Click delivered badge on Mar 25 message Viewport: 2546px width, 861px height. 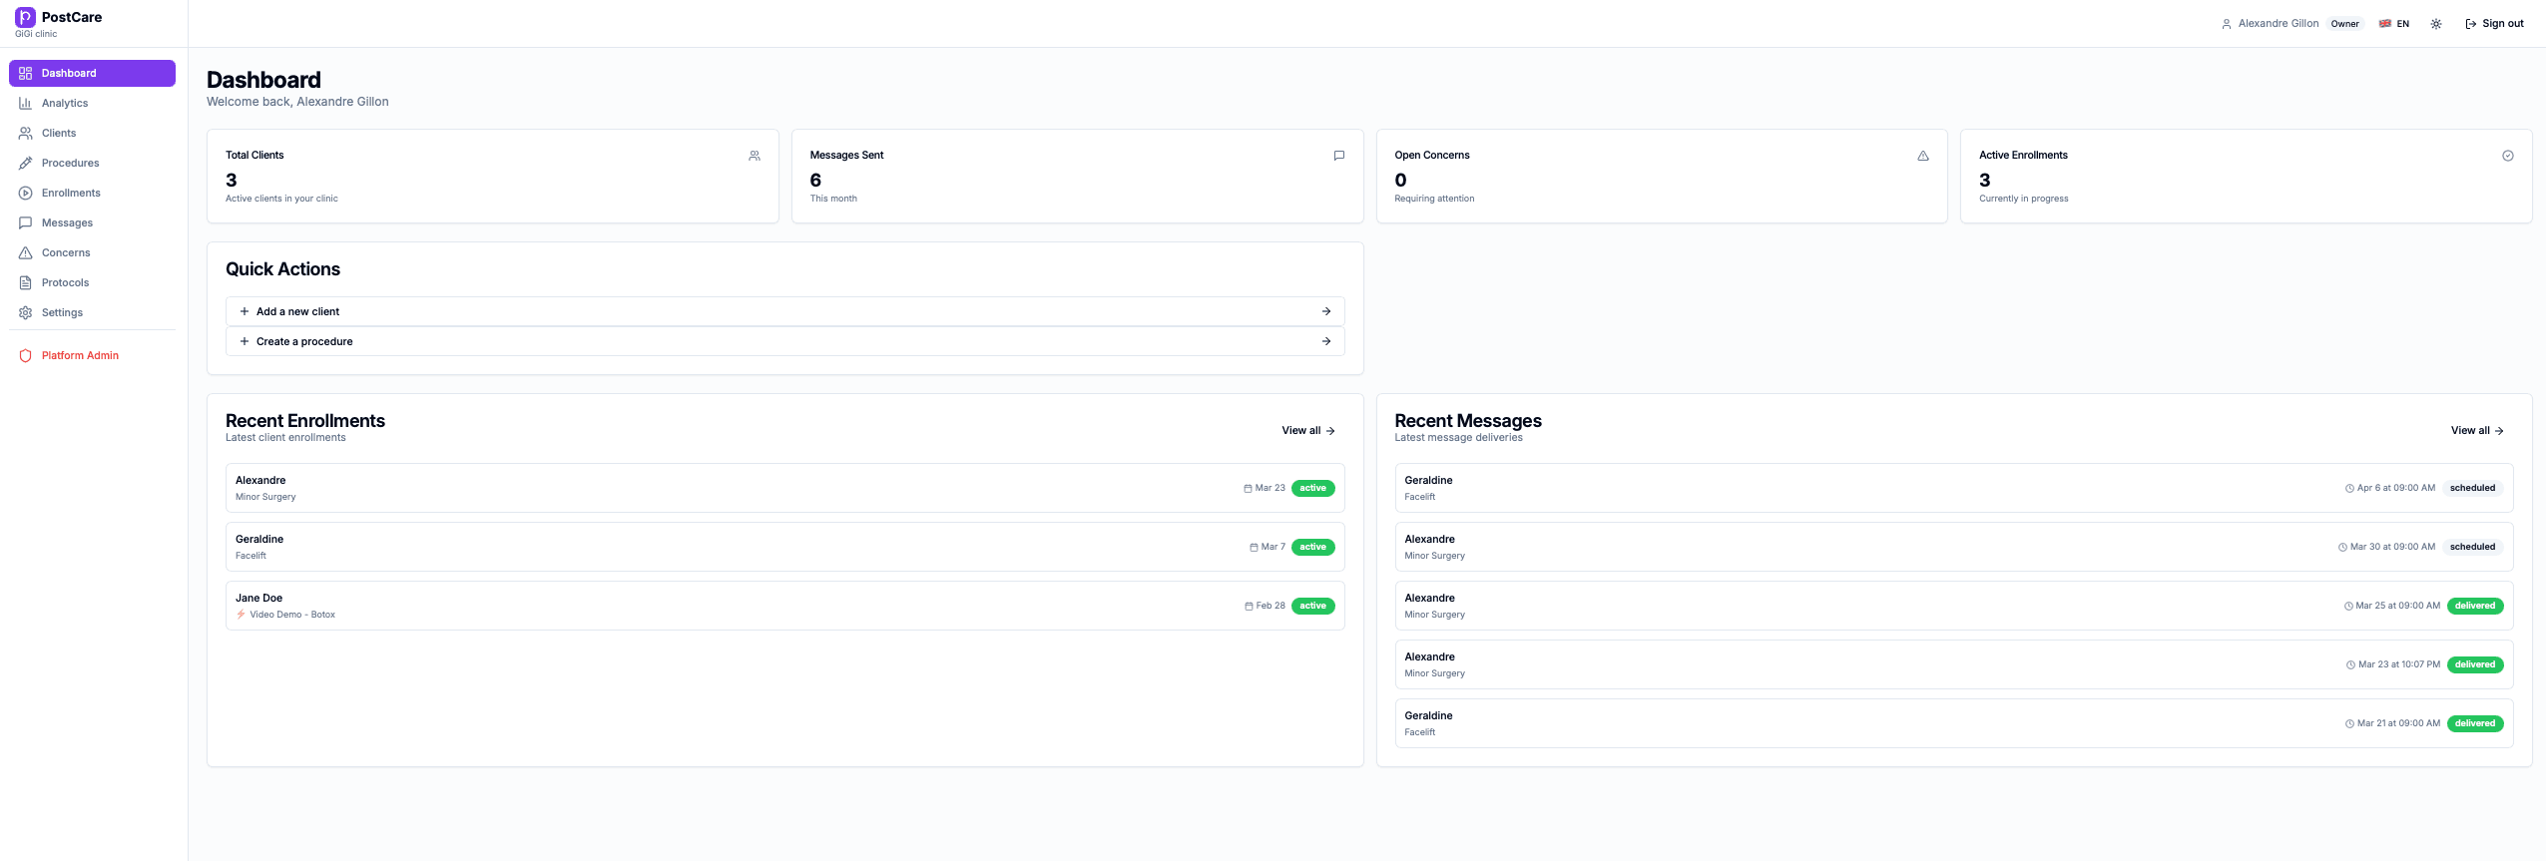point(2475,606)
